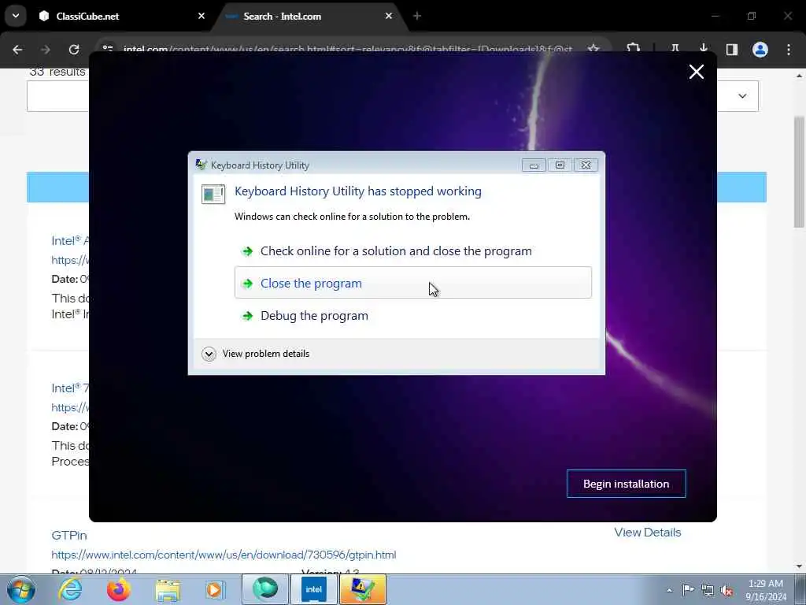
Task: Open the browser extensions puzzle icon
Action: tap(634, 49)
